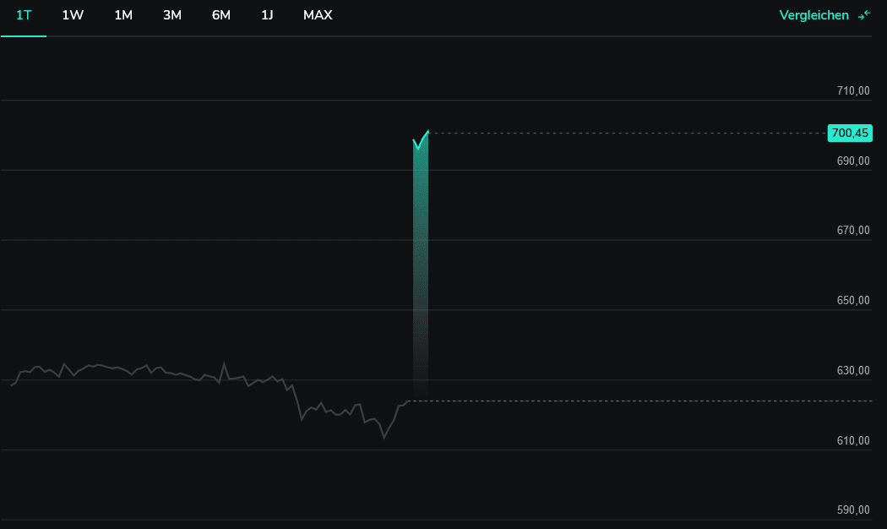The image size is (887, 529).
Task: Click the gray line's lowest dip
Action: (384, 437)
